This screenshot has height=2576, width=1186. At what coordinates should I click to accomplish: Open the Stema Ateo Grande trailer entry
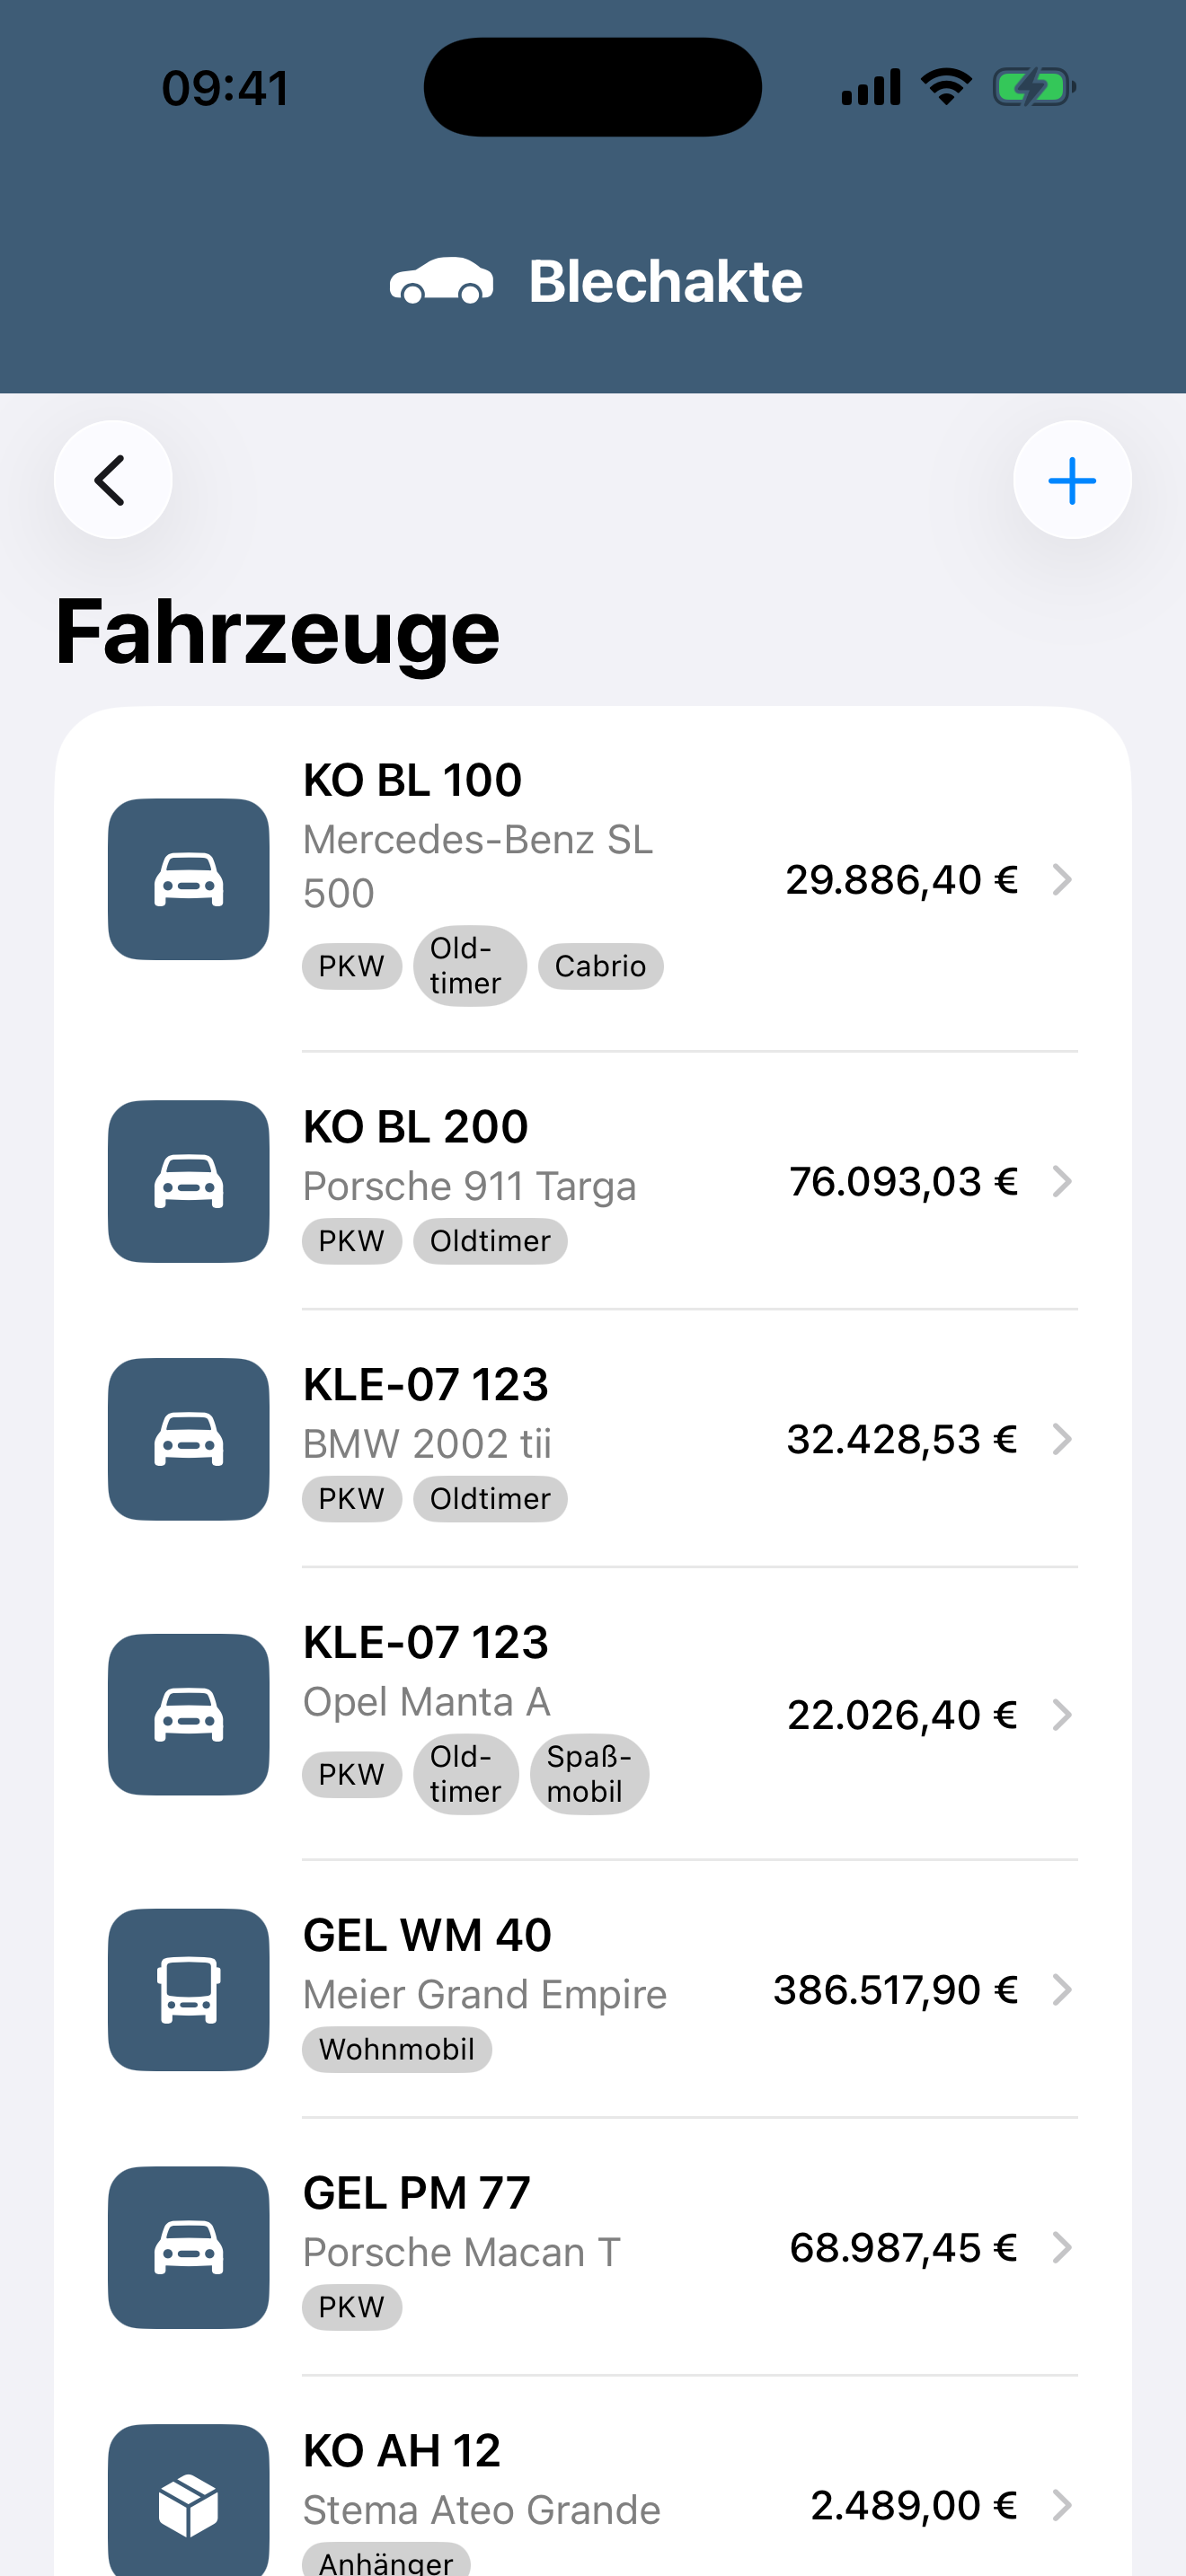click(x=593, y=2477)
